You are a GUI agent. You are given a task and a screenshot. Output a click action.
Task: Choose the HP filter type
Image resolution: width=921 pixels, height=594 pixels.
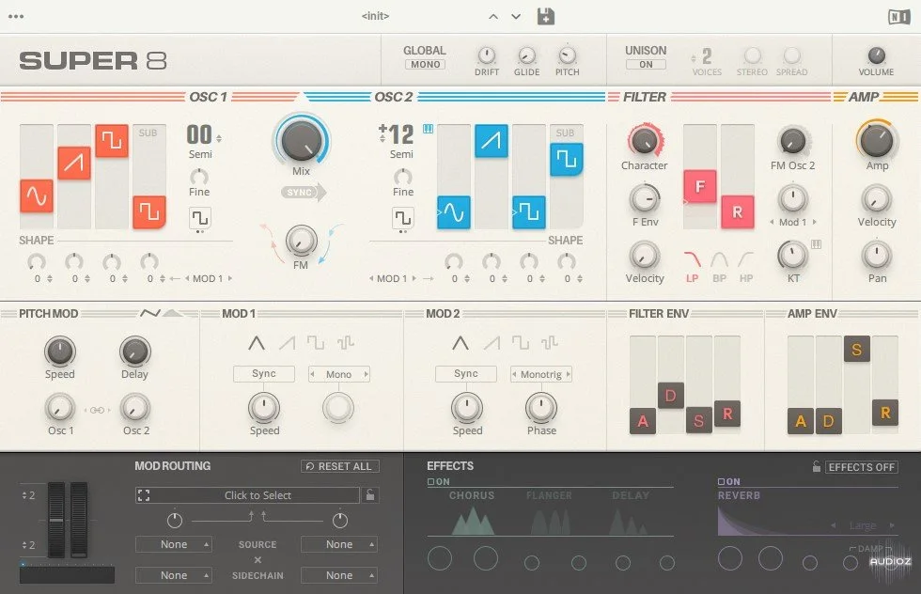click(746, 266)
